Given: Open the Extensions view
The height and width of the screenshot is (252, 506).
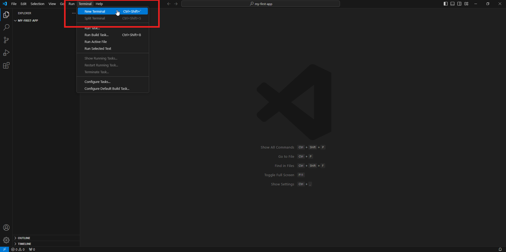Looking at the screenshot, I should coord(6,65).
